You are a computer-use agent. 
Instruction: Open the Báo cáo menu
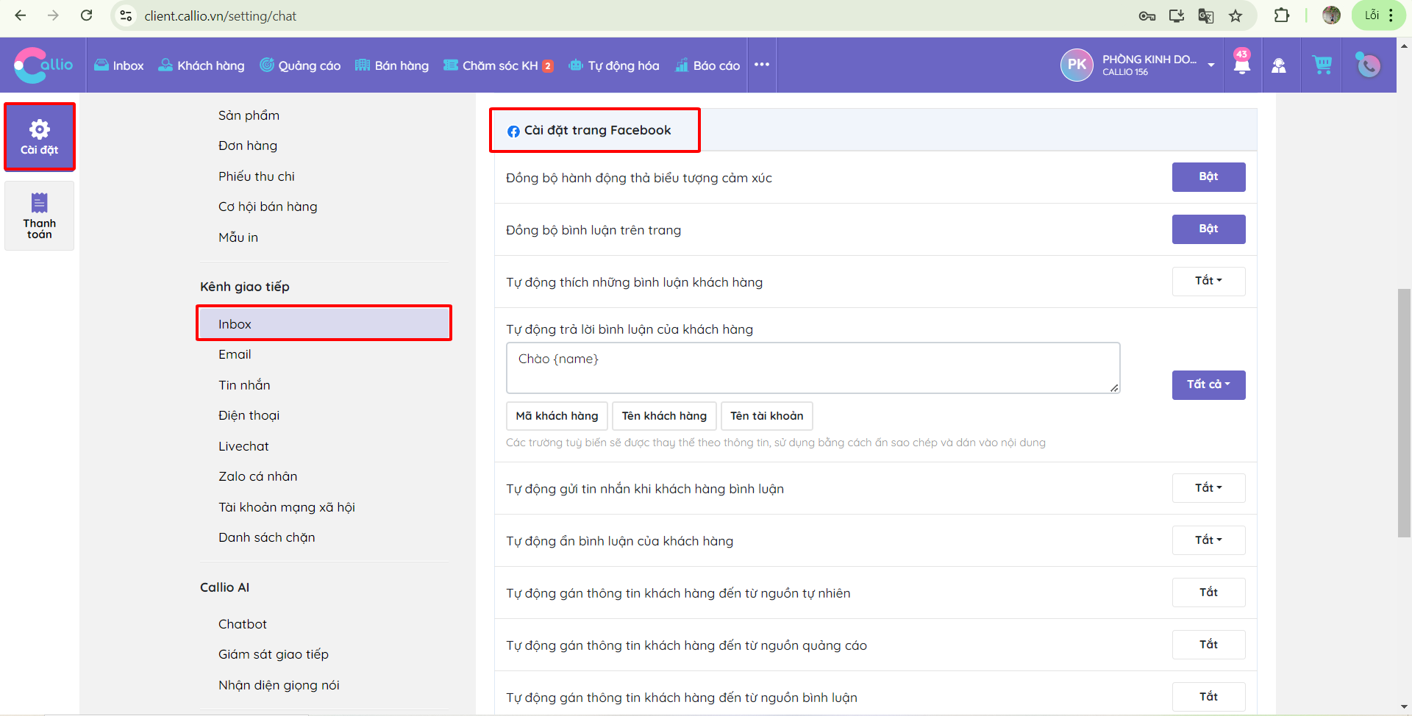click(x=707, y=65)
